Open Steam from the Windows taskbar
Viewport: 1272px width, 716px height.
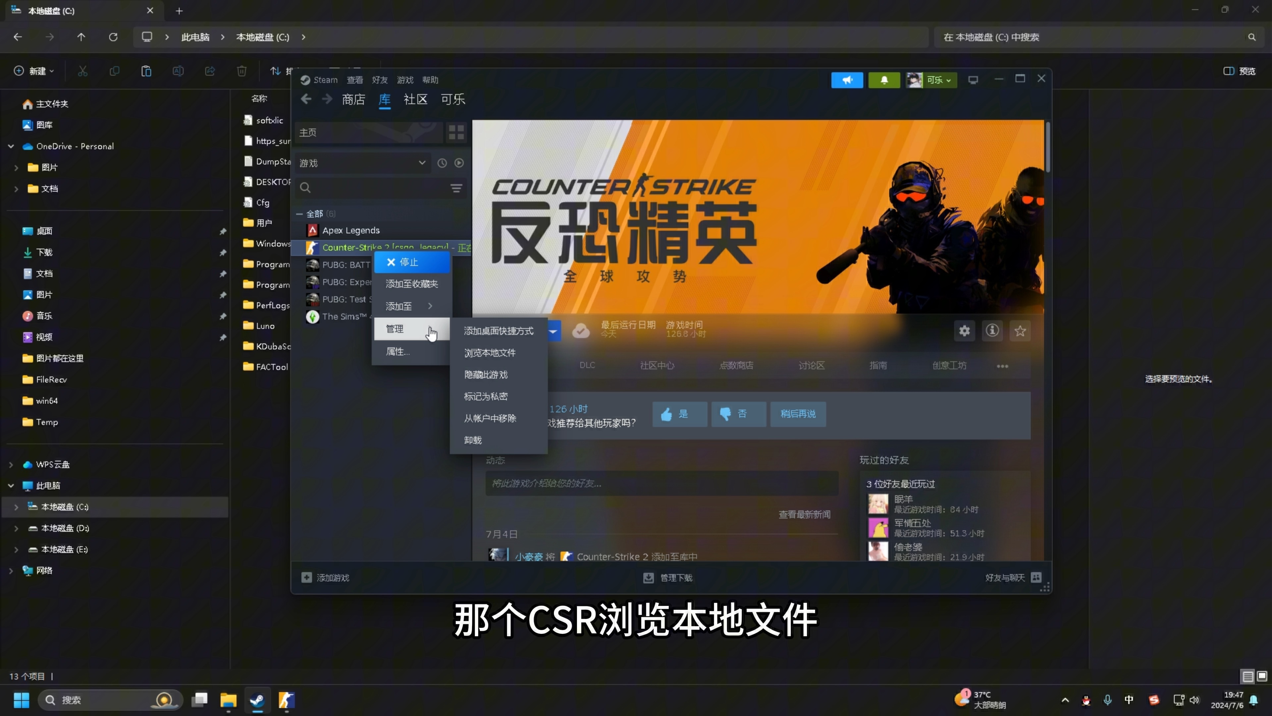[257, 700]
